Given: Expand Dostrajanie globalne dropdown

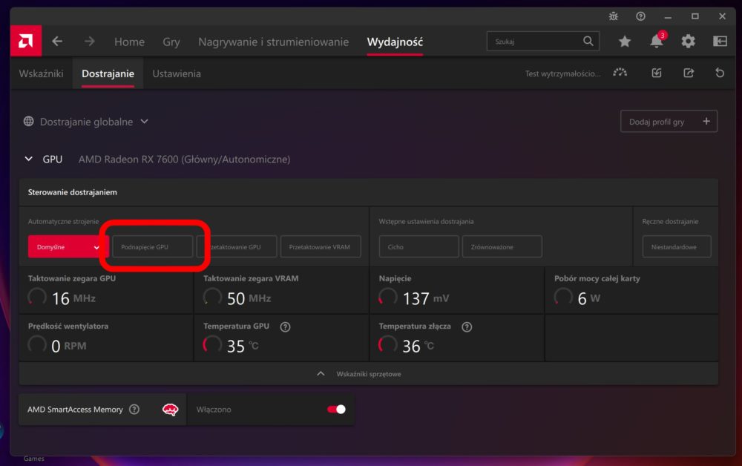Looking at the screenshot, I should pos(145,122).
